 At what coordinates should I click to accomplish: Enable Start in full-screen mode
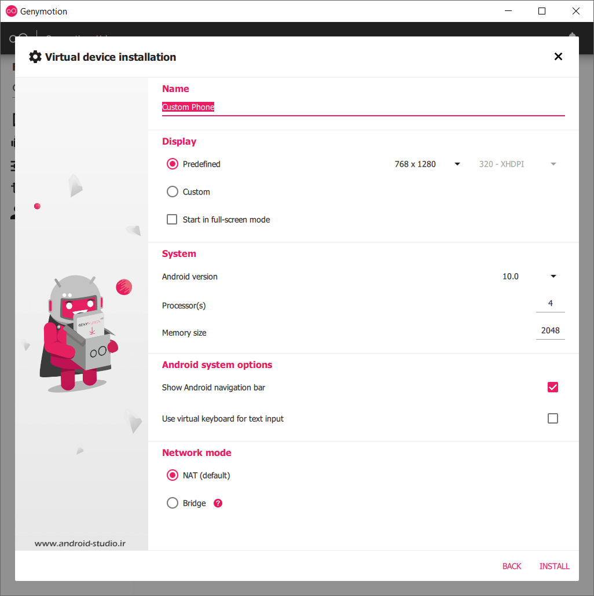click(171, 219)
